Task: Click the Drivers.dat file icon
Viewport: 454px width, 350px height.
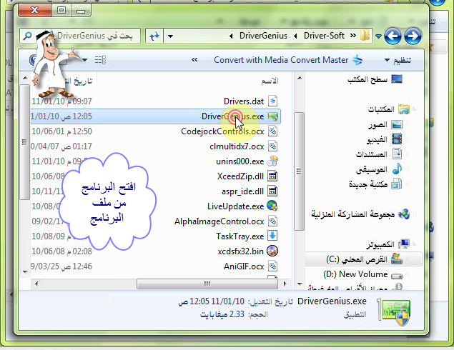Action: pyautogui.click(x=272, y=101)
